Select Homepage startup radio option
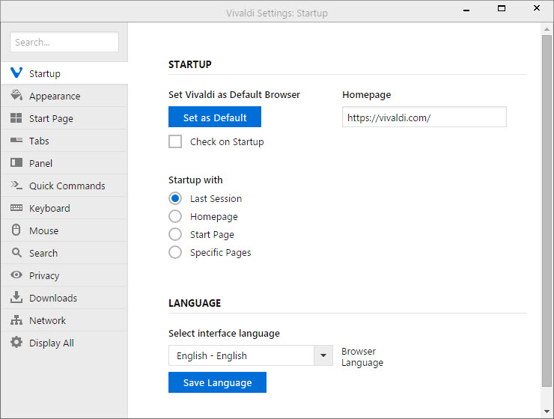 (x=175, y=216)
